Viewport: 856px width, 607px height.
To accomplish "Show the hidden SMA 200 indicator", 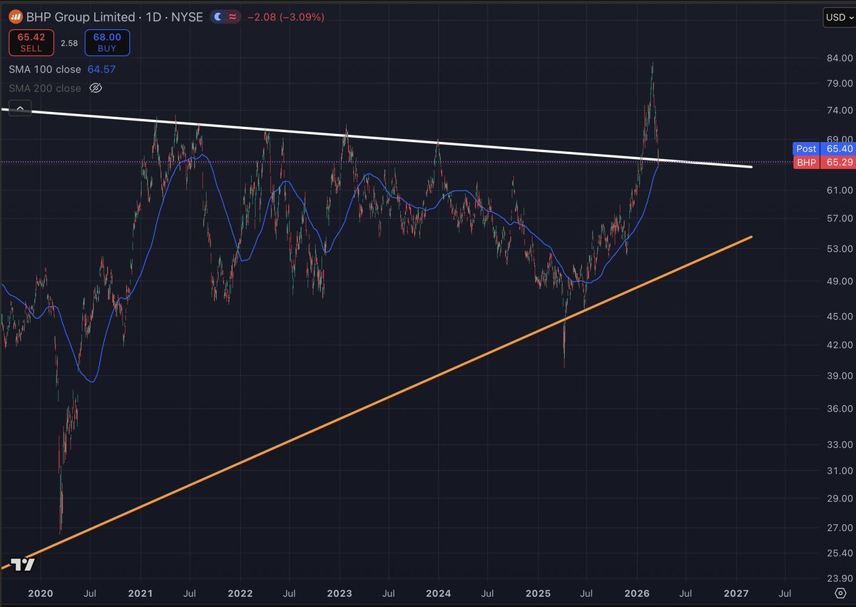I will (x=96, y=88).
